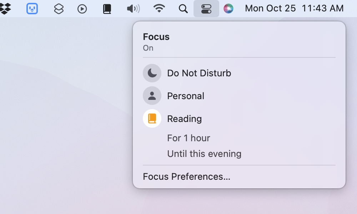Viewport: 357px width, 214px height.
Task: Click the book Focus status icon in menu bar
Action: (107, 9)
